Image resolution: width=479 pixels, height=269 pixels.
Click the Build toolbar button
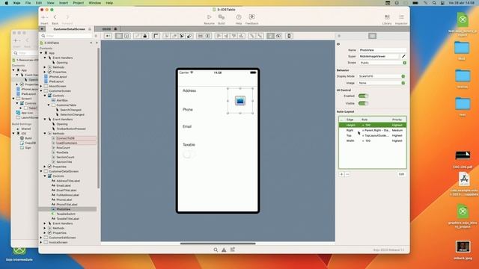point(222,19)
